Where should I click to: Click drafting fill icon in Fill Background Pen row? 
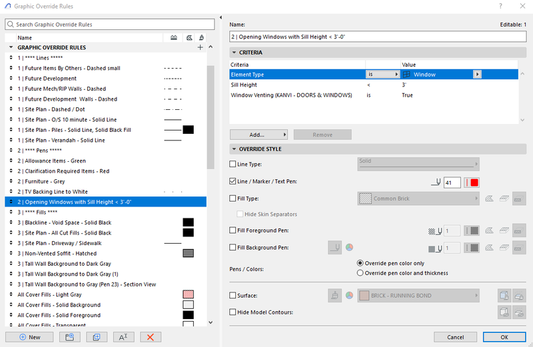(519, 247)
